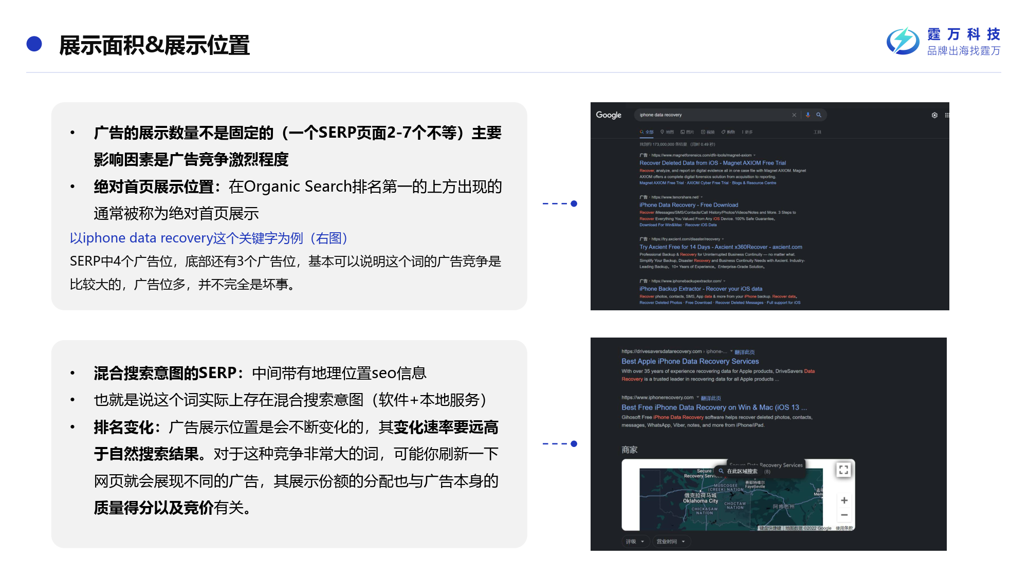The height and width of the screenshot is (578, 1028).
Task: Click the map fullscreen expand icon
Action: (844, 470)
